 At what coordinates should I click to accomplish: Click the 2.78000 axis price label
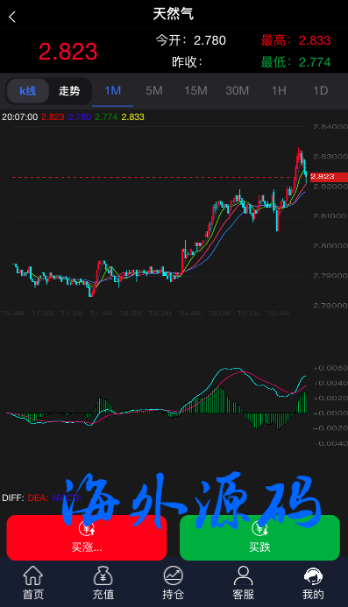(x=330, y=306)
